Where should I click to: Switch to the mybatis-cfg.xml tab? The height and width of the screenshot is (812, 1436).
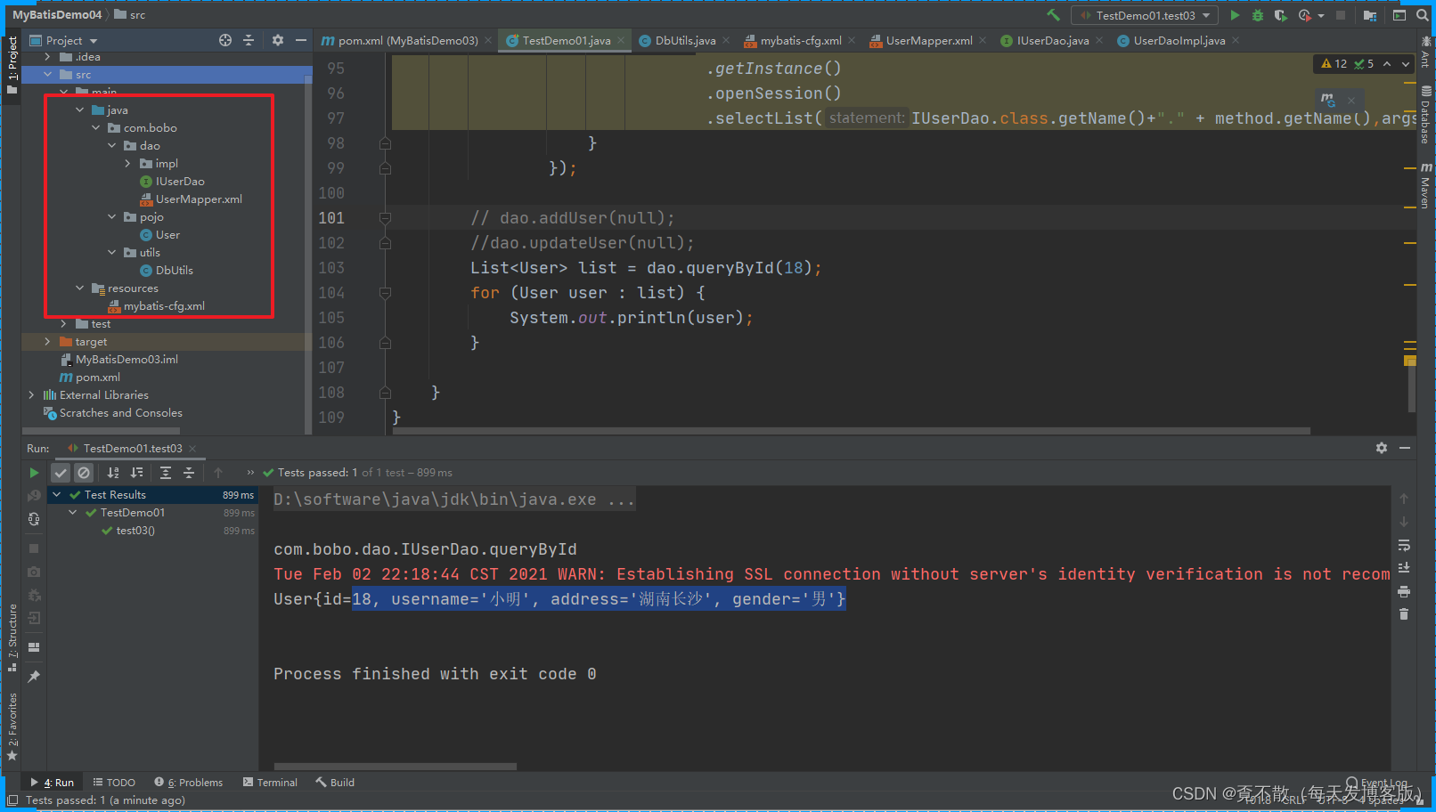pos(798,40)
